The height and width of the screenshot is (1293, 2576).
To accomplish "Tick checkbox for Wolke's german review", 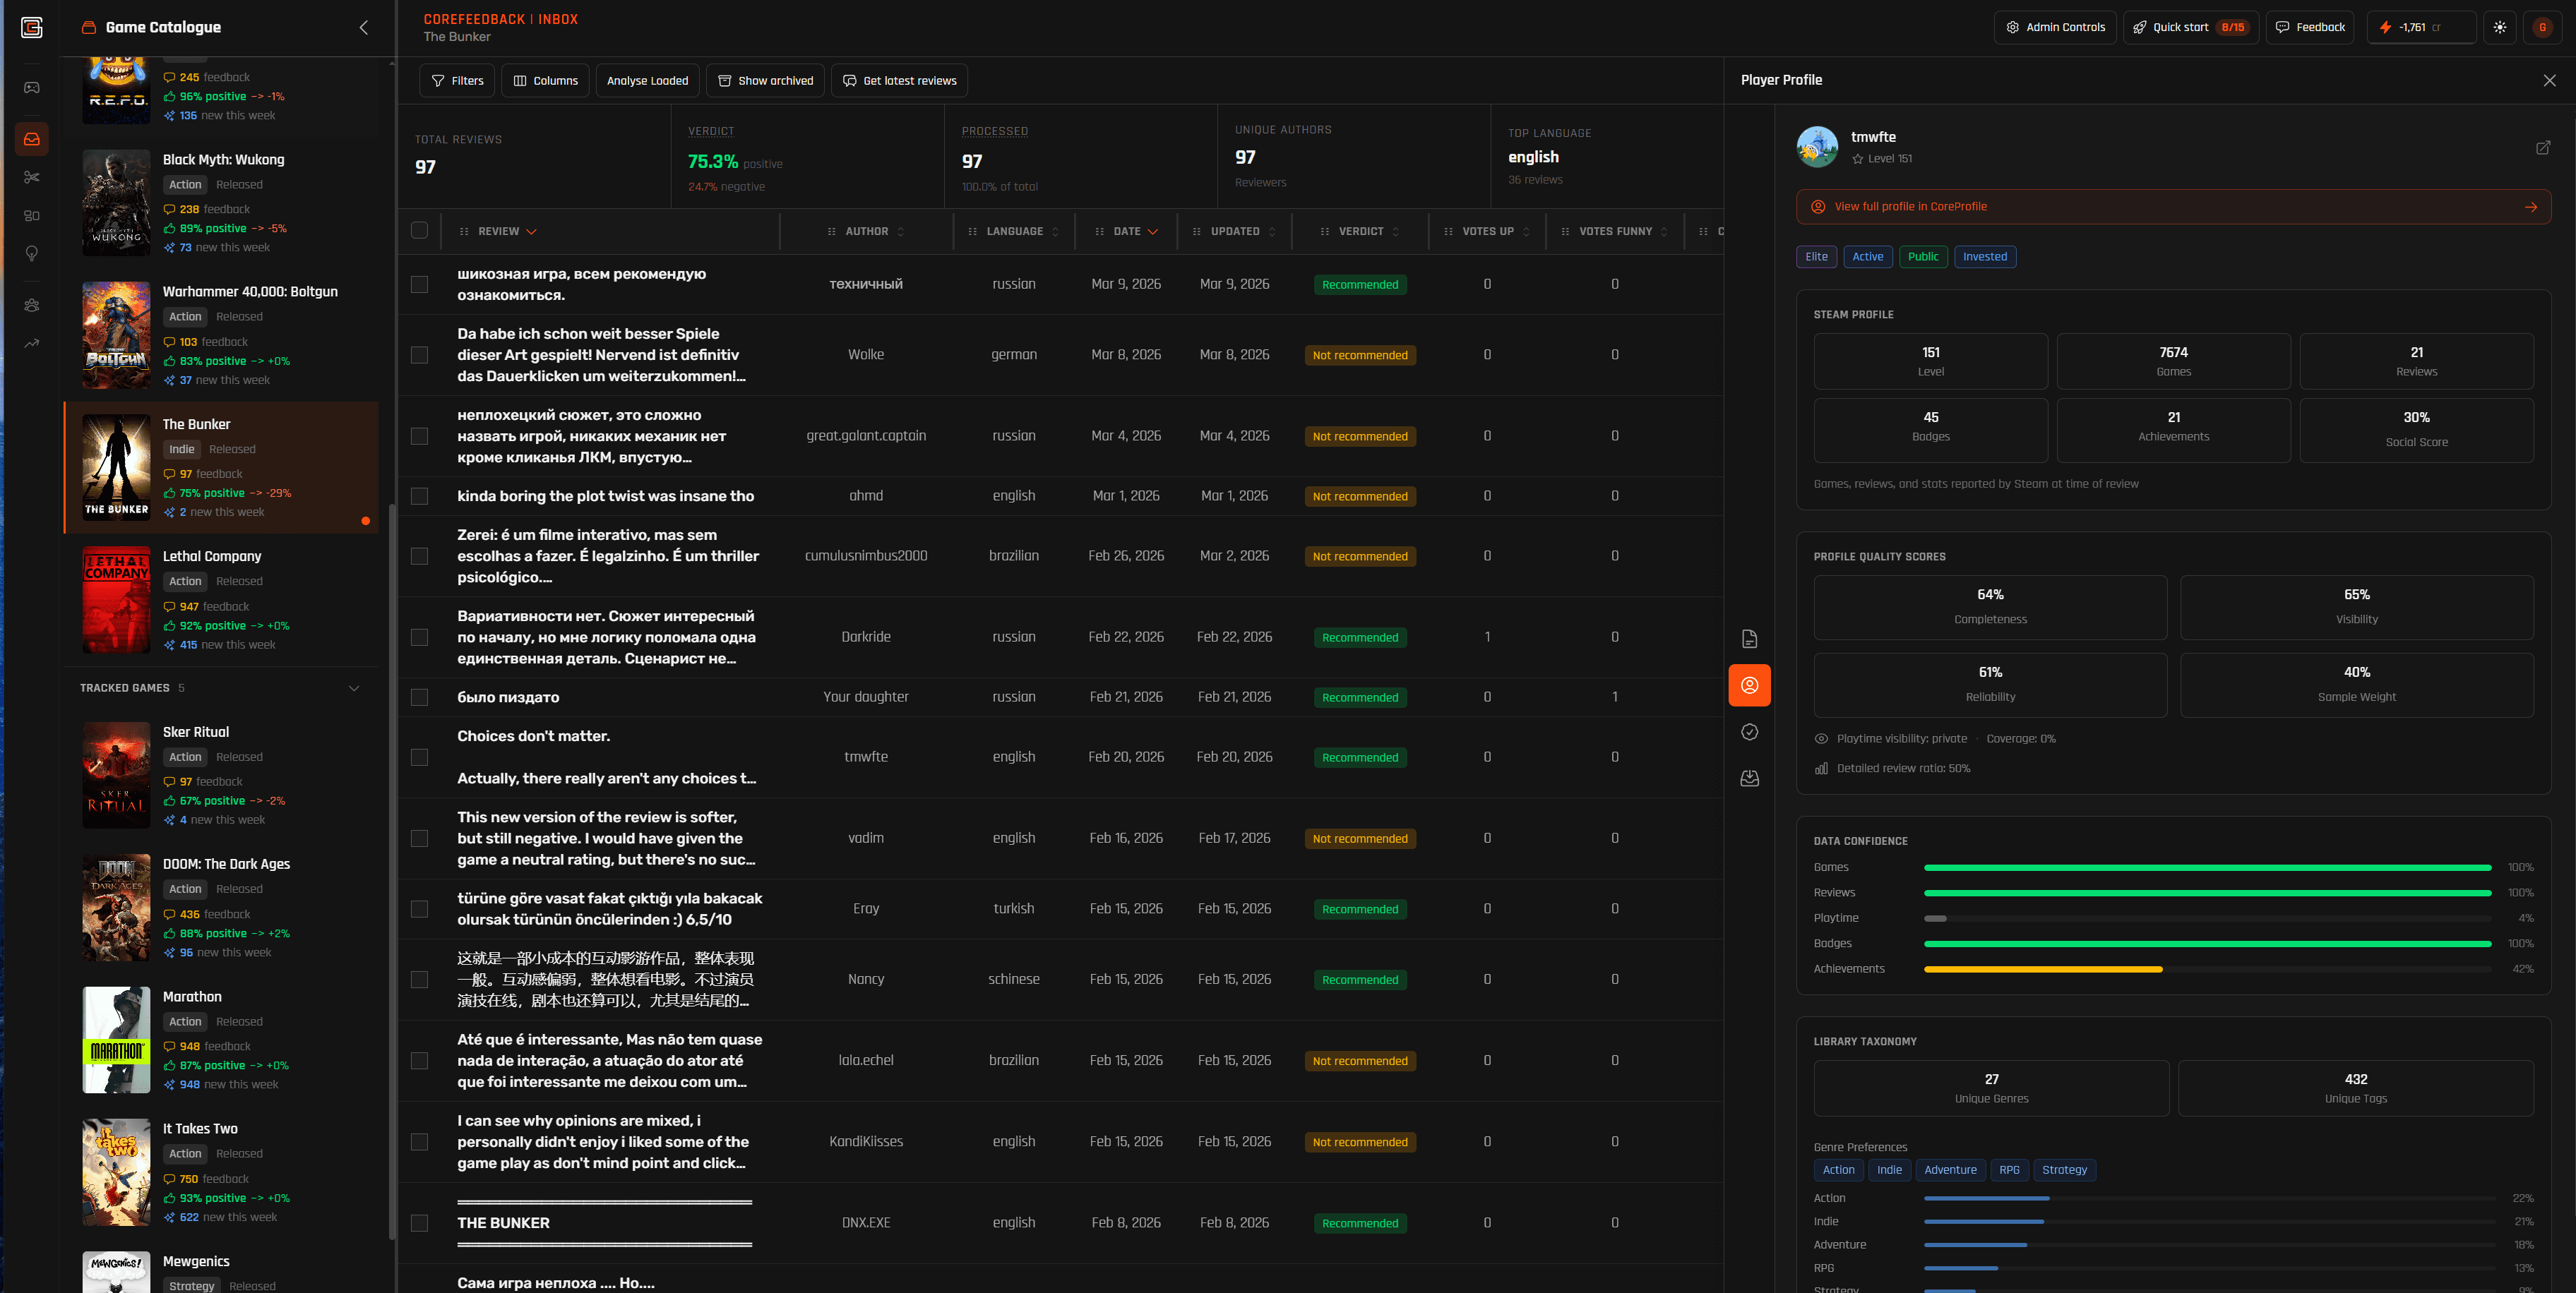I will point(419,356).
